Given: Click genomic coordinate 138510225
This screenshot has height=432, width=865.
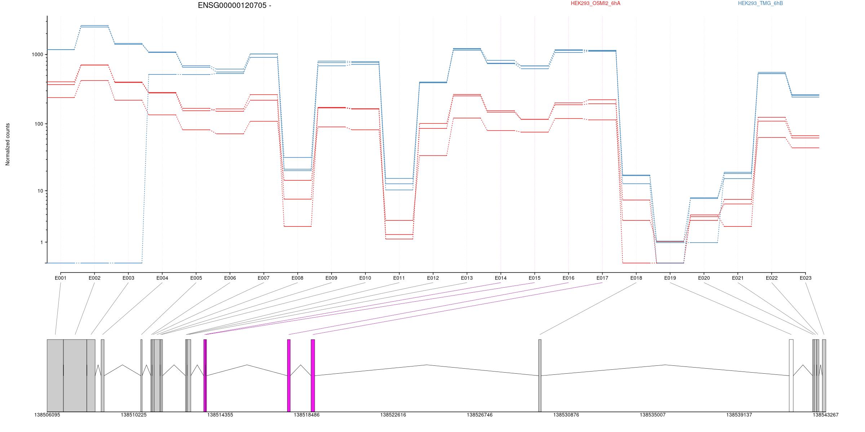Looking at the screenshot, I should coord(134,415).
